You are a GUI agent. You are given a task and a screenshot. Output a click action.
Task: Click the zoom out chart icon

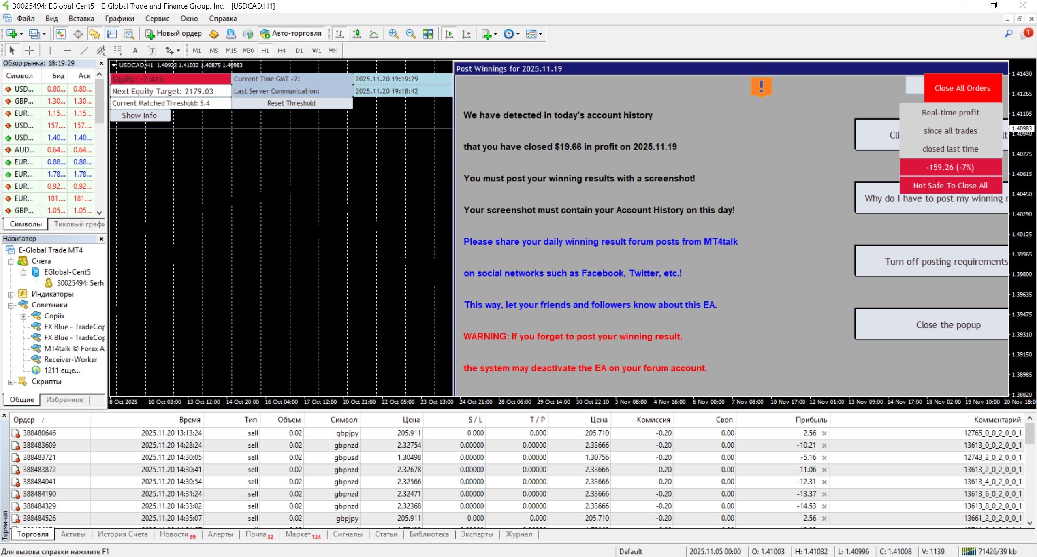point(410,34)
